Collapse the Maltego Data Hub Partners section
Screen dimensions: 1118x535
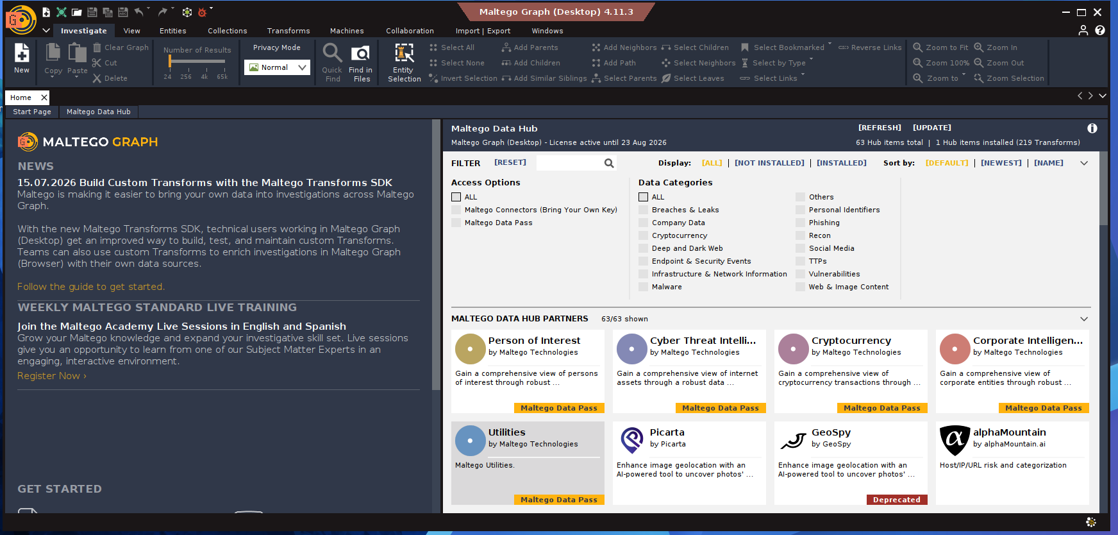pyautogui.click(x=1084, y=319)
